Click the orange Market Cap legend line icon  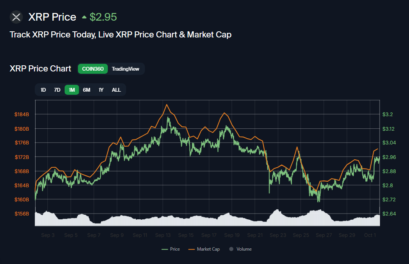tap(192, 249)
